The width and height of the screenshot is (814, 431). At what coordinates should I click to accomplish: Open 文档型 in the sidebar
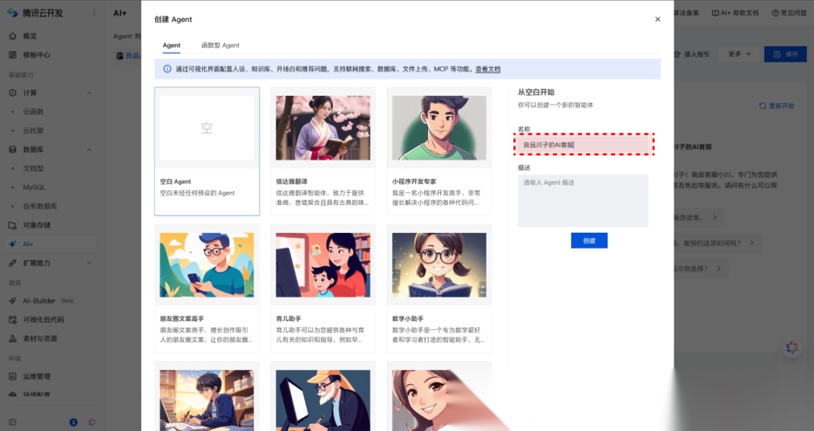click(33, 168)
